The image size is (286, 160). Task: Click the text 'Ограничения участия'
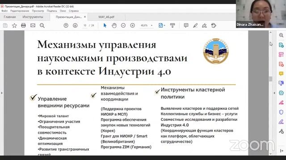point(59,121)
